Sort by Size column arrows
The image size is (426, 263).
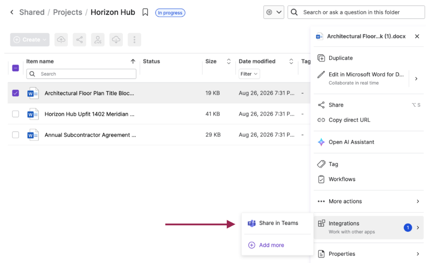pos(229,61)
